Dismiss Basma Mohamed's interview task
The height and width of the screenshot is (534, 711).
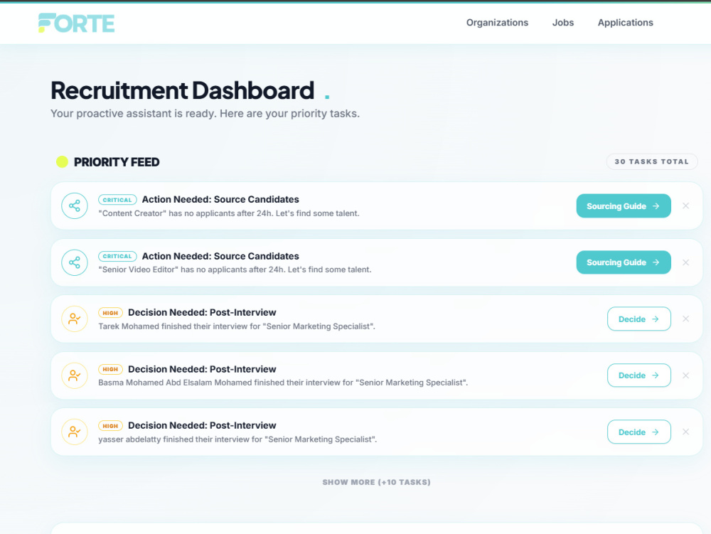click(686, 375)
